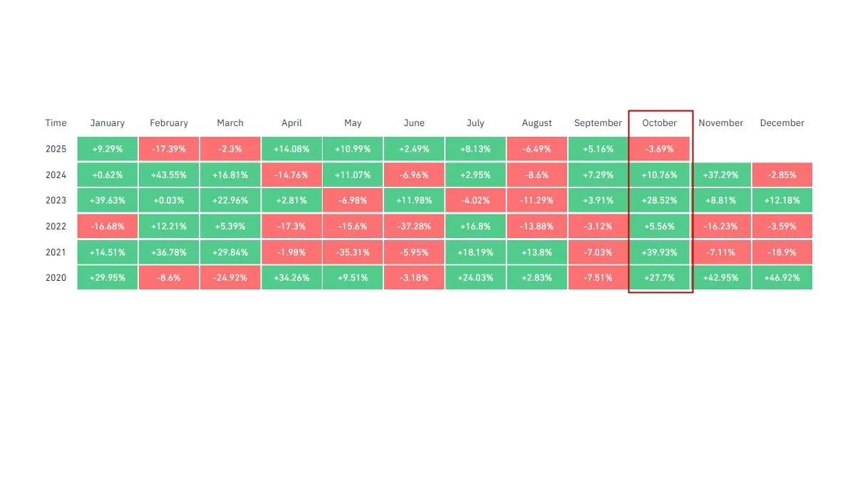The height and width of the screenshot is (481, 855).
Task: Click the November 2020 +42.95% cell
Action: pos(720,277)
